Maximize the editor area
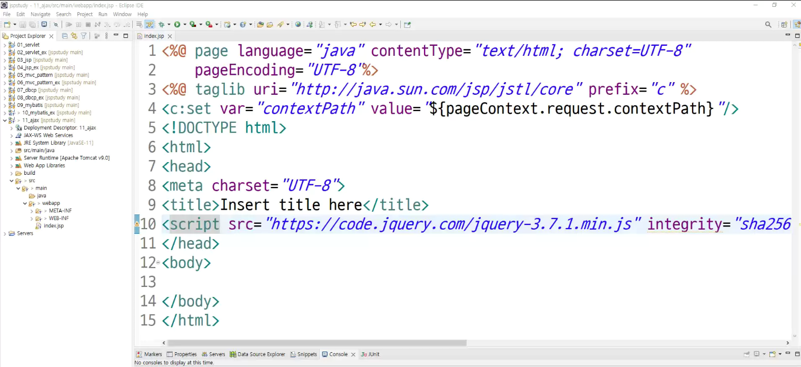The image size is (801, 367). [797, 36]
